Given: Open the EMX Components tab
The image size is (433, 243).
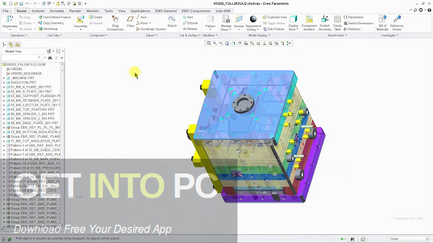Looking at the screenshot, I should point(196,11).
